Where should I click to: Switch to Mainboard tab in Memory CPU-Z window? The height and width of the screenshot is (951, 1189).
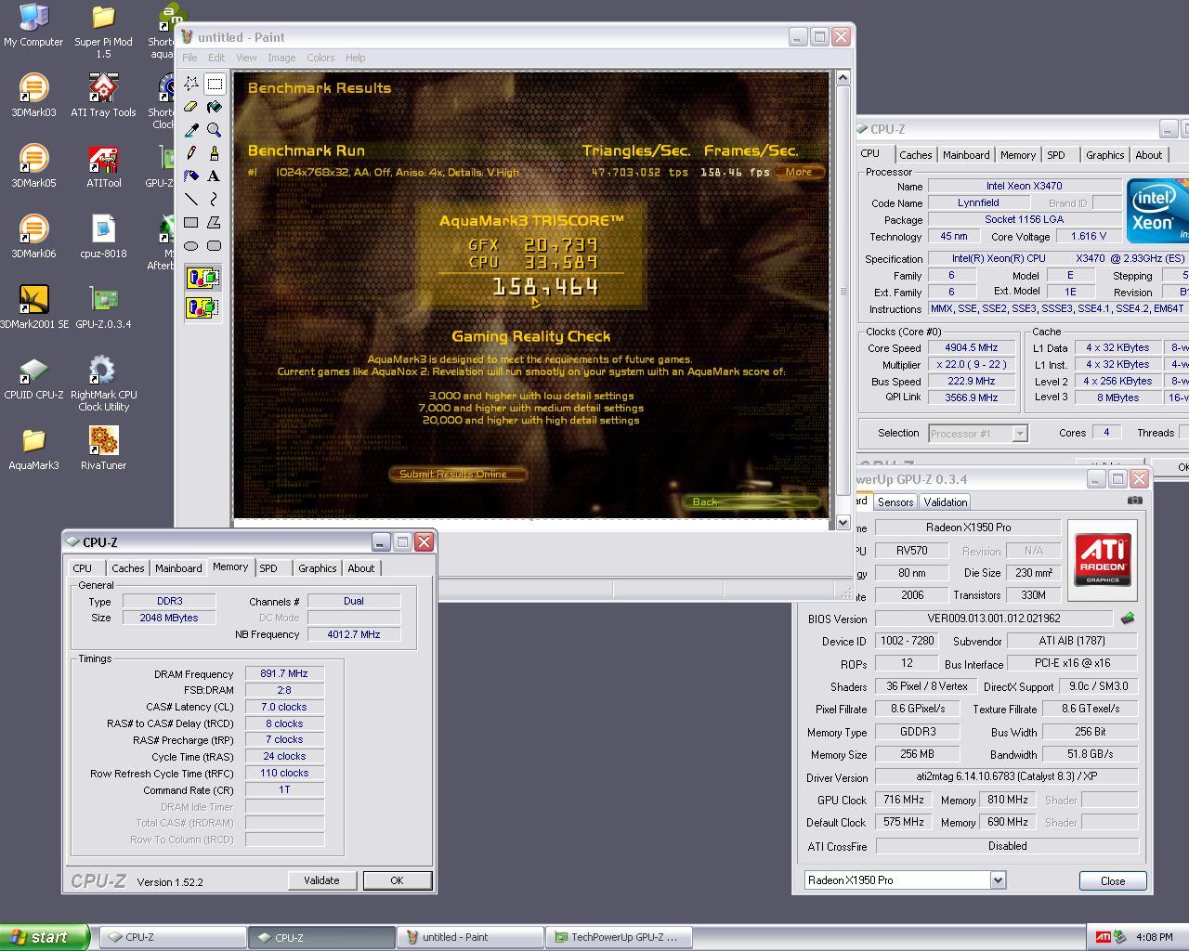click(x=178, y=568)
